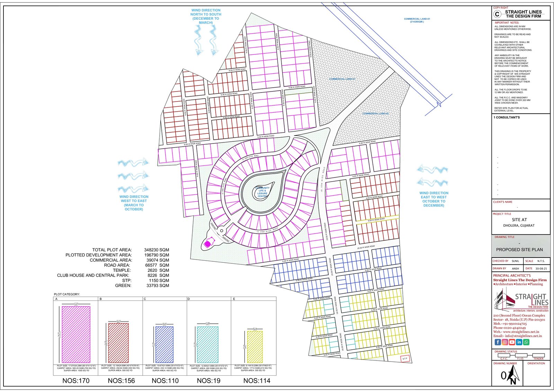Open the YouTube icon link
Viewport: 554px width, 392px height.
pos(512,342)
